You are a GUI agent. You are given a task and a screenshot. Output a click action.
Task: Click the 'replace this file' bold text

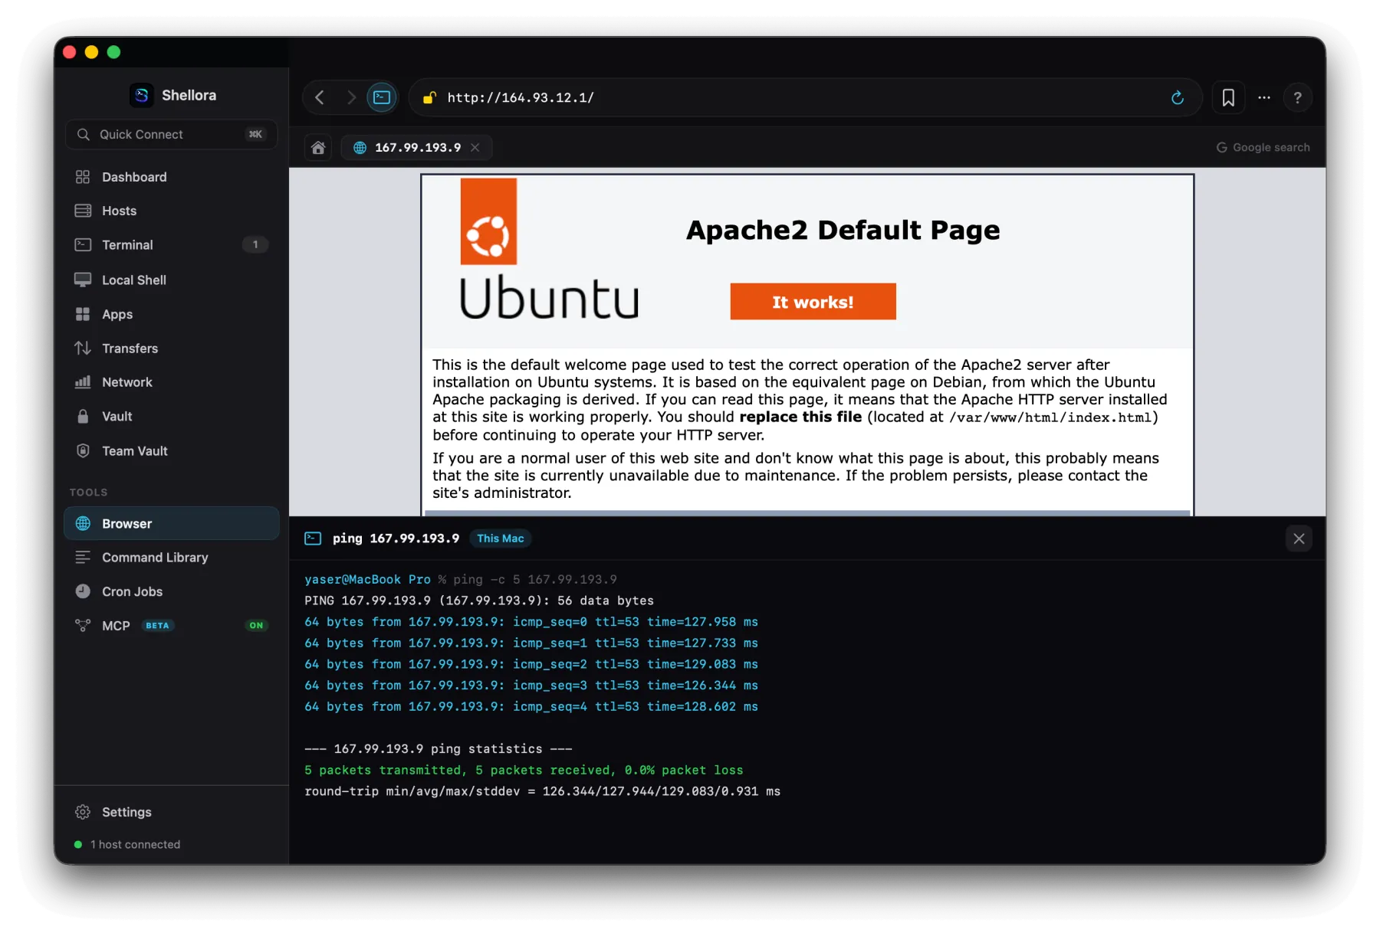800,417
